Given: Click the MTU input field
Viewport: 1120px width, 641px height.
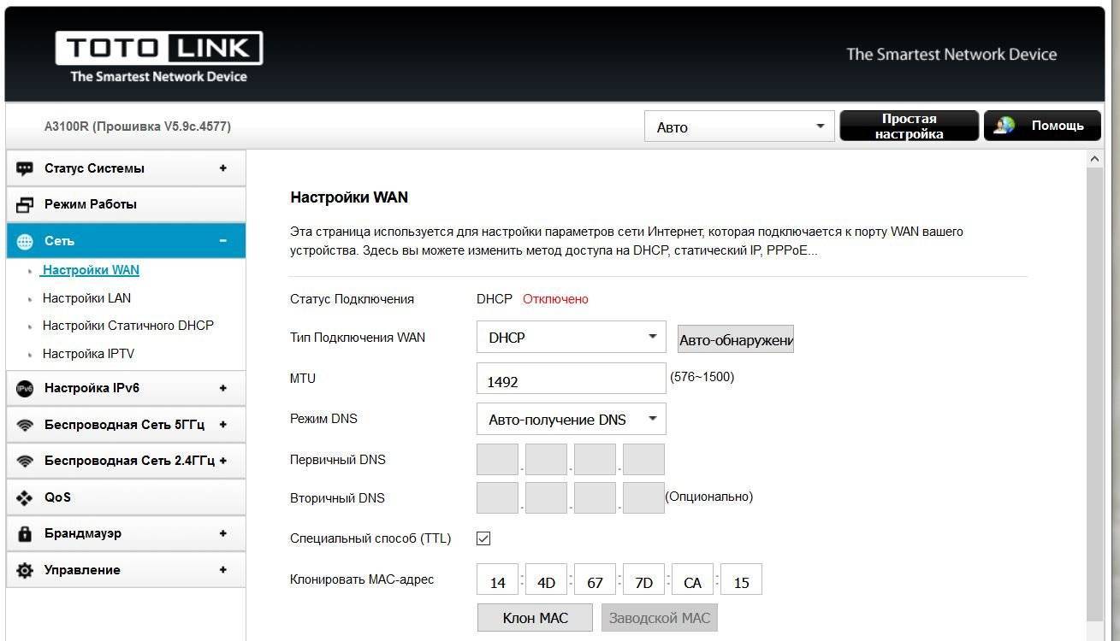Looking at the screenshot, I should coord(570,381).
